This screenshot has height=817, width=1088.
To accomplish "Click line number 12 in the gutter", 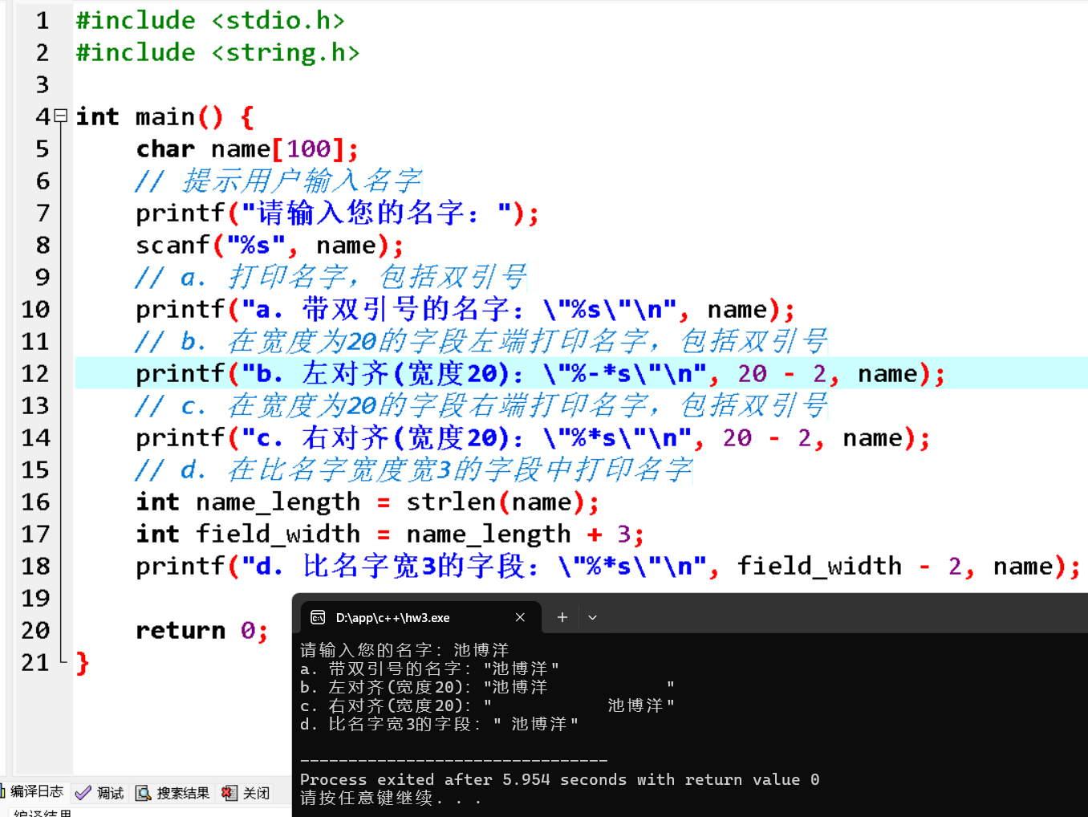I will click(x=35, y=373).
